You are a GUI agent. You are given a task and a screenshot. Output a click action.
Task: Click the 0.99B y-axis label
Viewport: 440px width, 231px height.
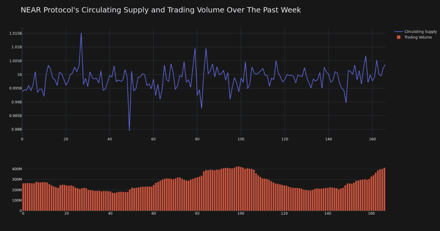tap(17, 102)
